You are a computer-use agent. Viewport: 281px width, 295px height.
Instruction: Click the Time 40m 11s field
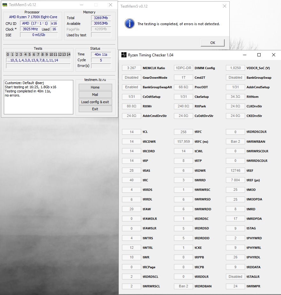[x=101, y=54]
